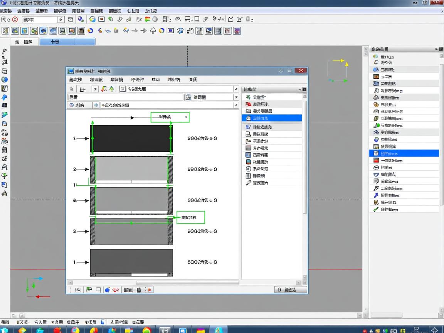Open the dropdown on dialog's second row right field
This screenshot has width=444, height=333.
236,97
